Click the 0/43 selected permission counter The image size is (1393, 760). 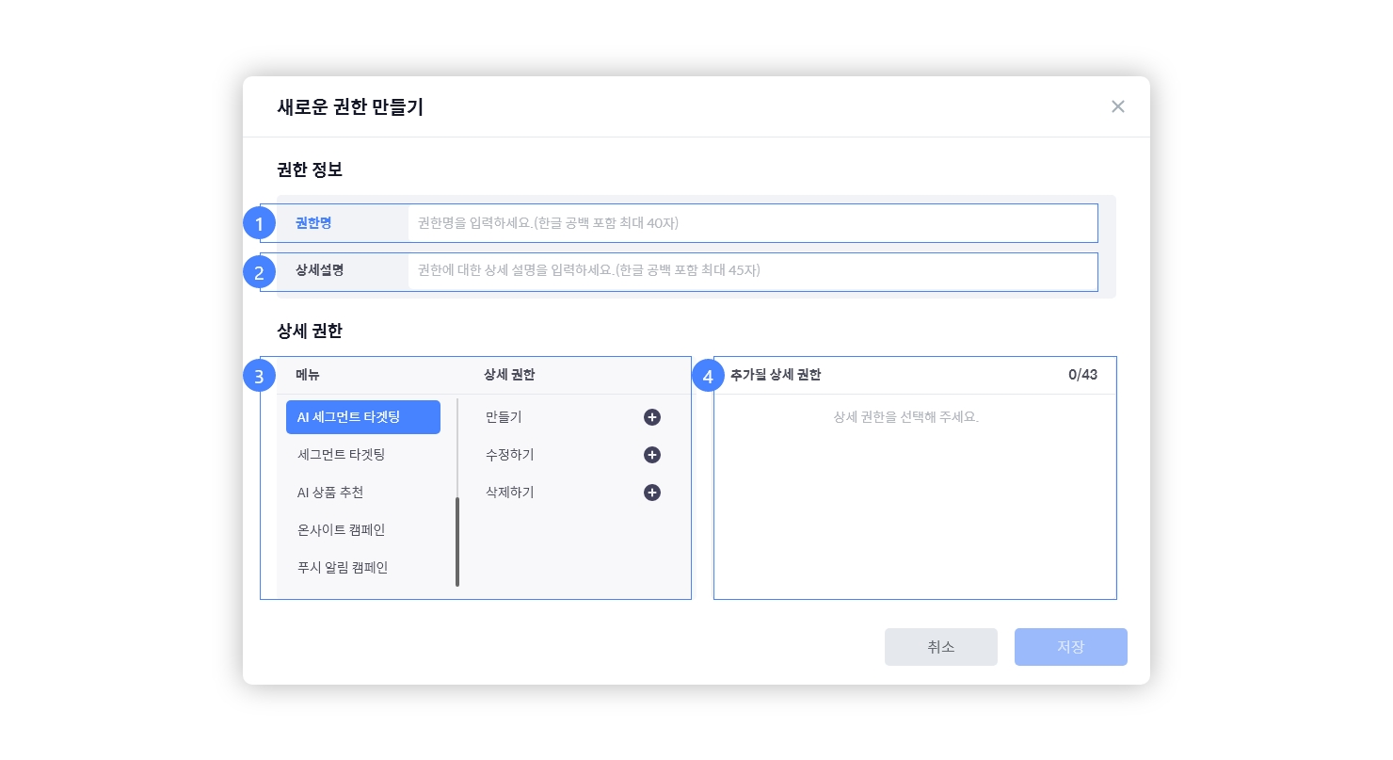(x=1082, y=375)
